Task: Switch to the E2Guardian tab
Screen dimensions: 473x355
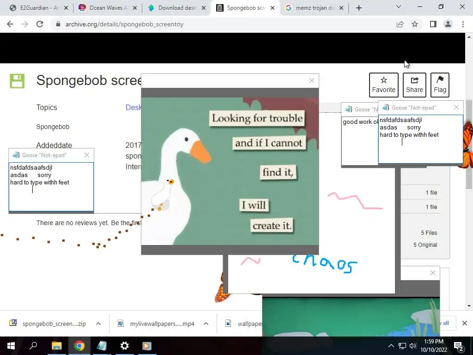Action: [x=39, y=8]
